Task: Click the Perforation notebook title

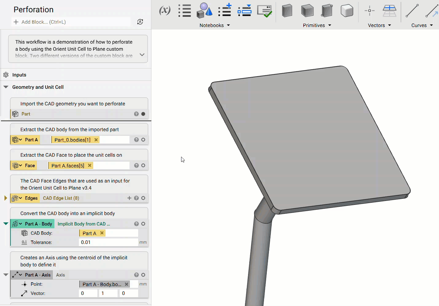Action: (33, 10)
